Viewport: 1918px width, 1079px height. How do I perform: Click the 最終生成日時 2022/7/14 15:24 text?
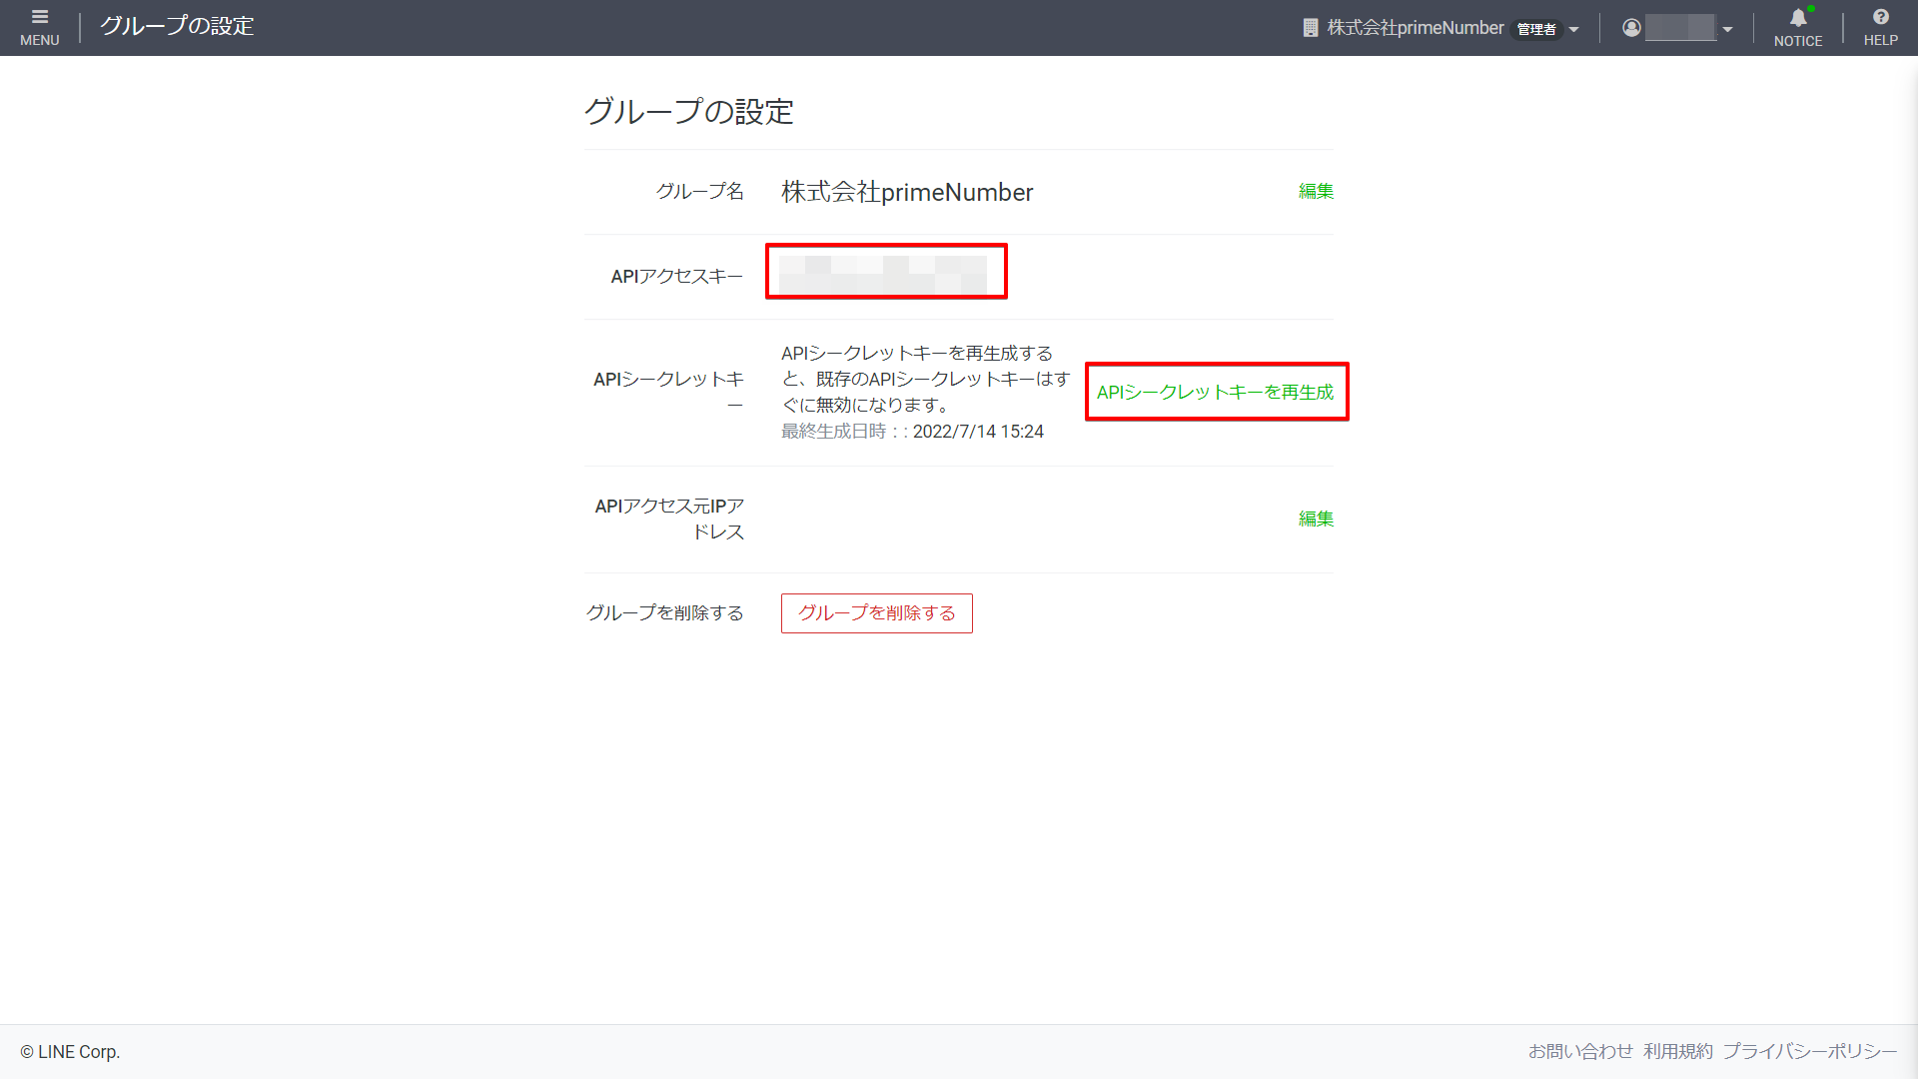point(912,432)
